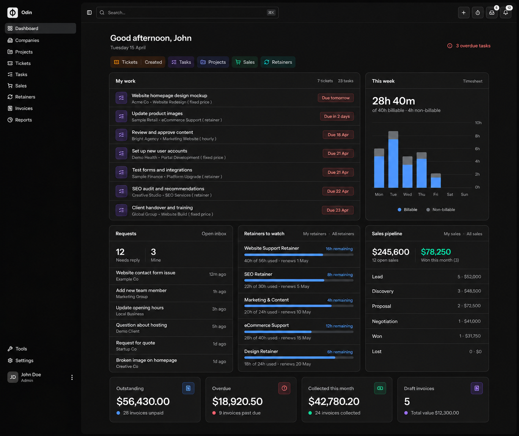
Task: Select the Created ticket filter
Action: coord(153,62)
